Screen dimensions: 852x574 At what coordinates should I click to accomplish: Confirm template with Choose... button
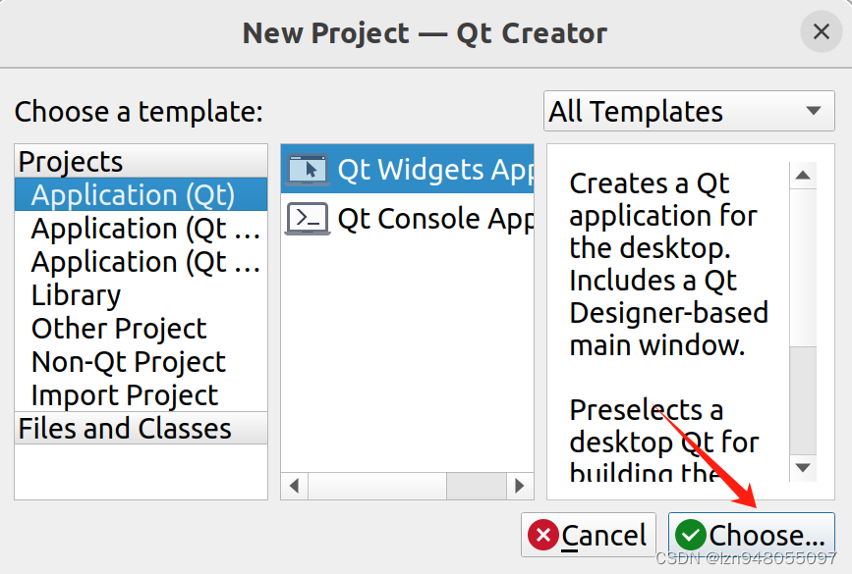click(x=752, y=535)
